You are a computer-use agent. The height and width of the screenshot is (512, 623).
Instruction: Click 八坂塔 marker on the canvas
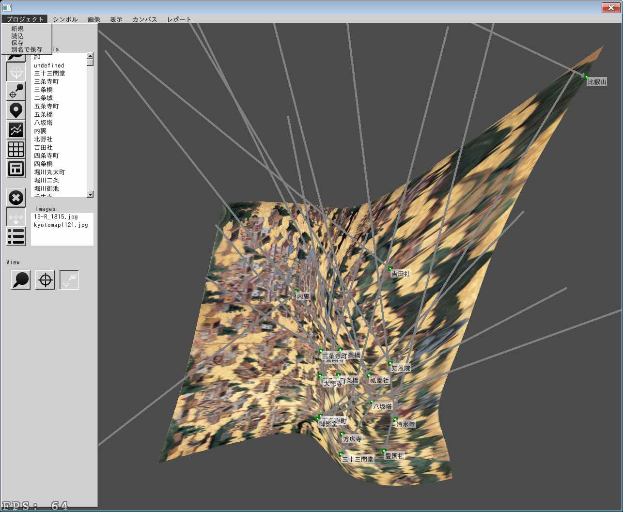pos(382,406)
